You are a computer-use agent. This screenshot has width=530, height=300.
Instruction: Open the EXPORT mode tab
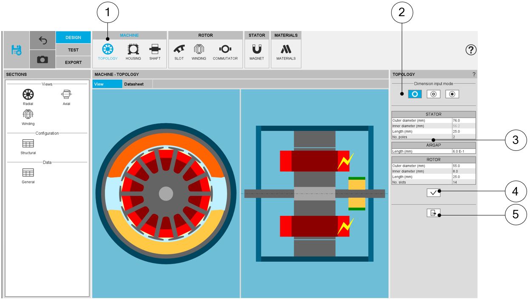73,62
